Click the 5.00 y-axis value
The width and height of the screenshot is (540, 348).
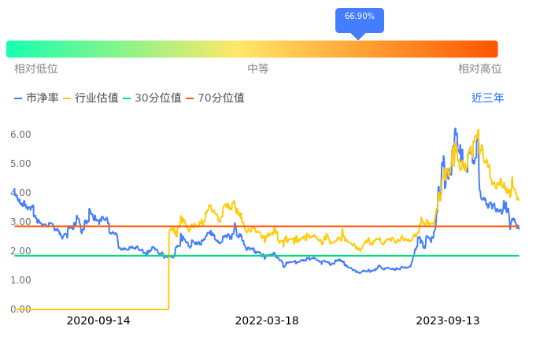[20, 164]
